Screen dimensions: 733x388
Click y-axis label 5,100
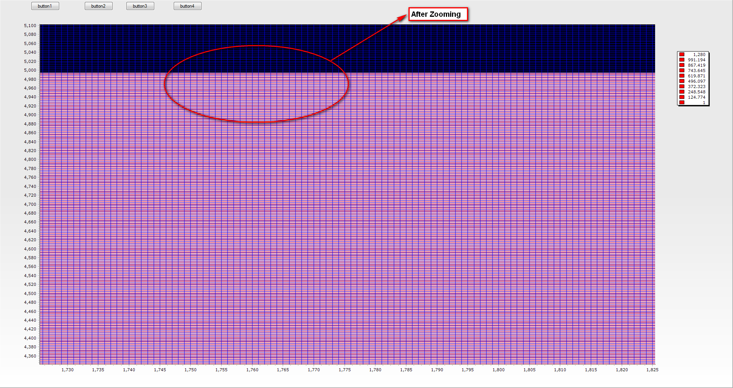click(30, 26)
